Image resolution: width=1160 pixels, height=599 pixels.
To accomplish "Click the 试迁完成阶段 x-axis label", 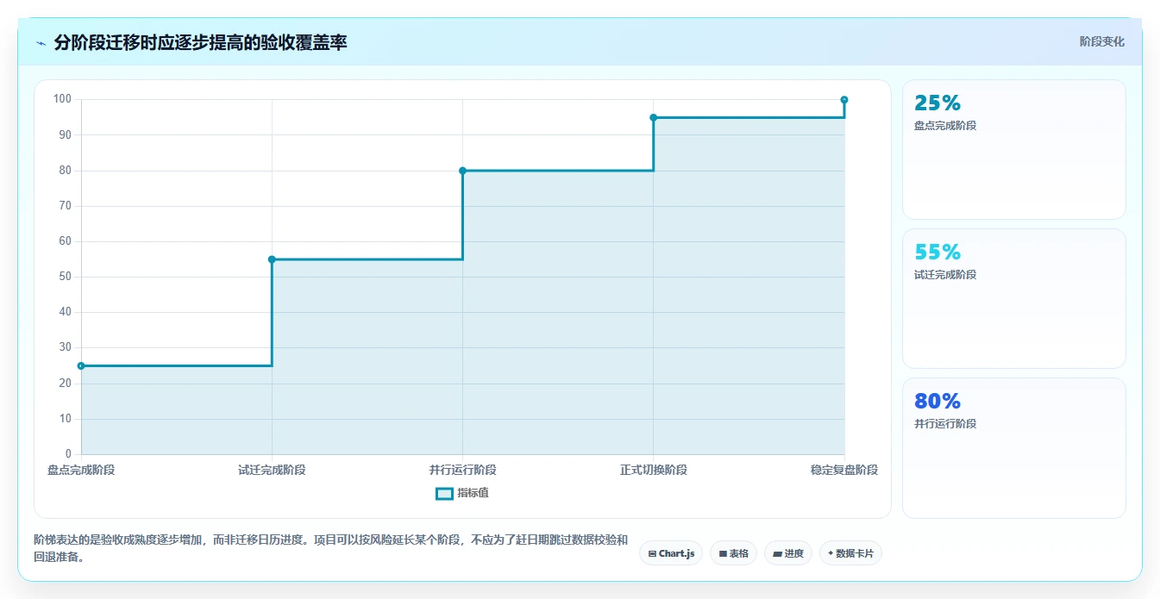I will [272, 470].
